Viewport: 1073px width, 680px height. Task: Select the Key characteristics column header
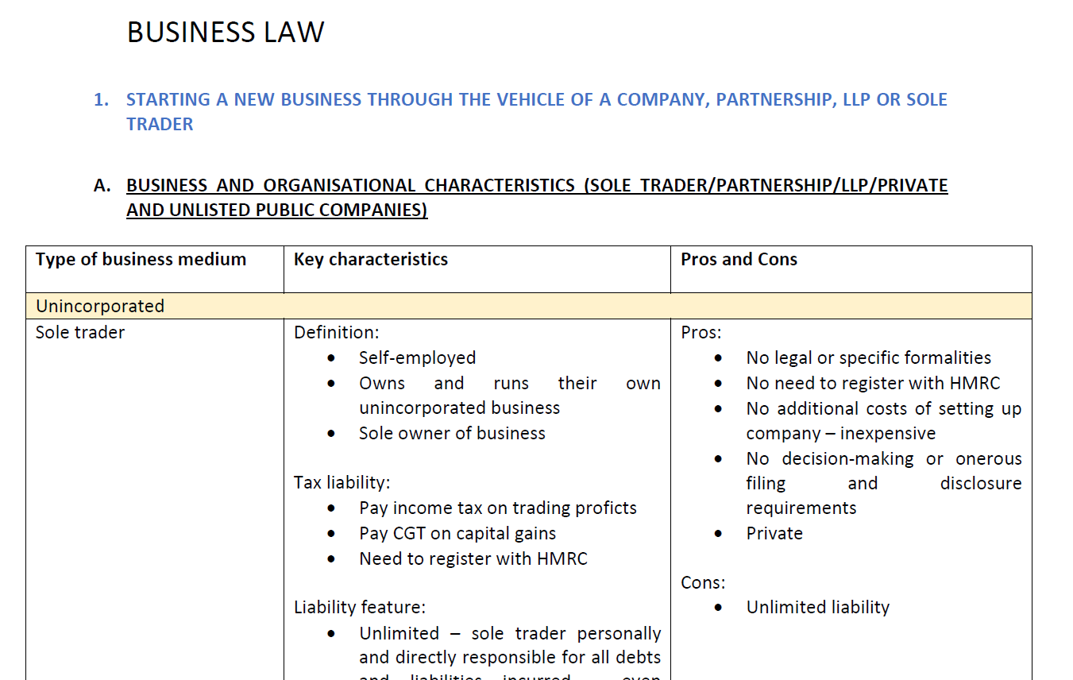477,269
